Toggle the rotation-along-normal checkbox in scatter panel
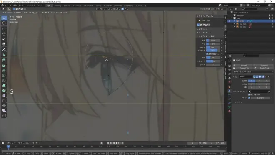The height and width of the screenshot is (155, 275). pos(207,54)
